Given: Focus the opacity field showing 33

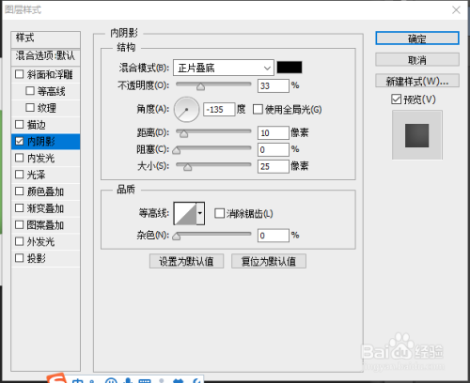Looking at the screenshot, I should coord(273,85).
